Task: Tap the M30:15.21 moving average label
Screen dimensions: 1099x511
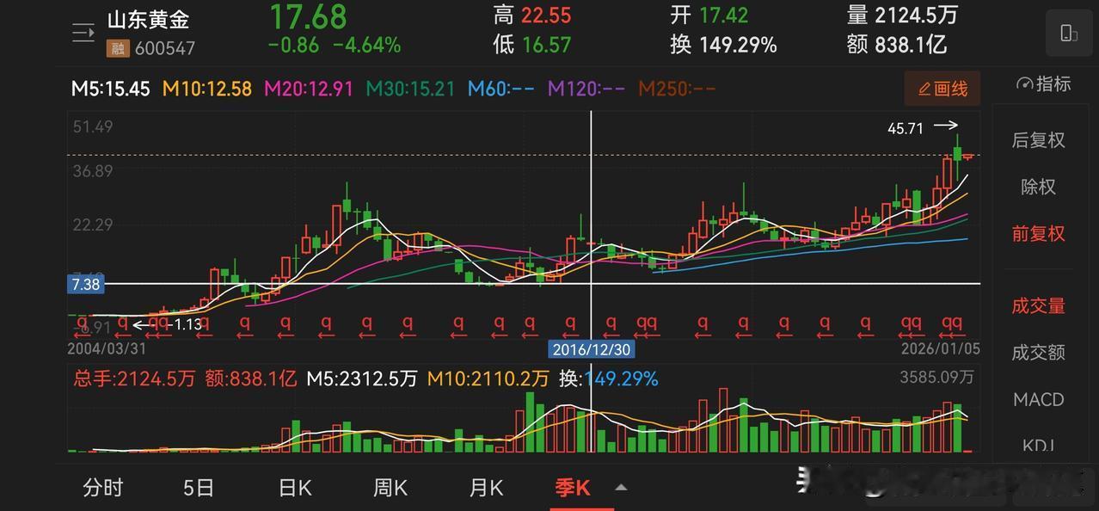Action: click(x=410, y=89)
